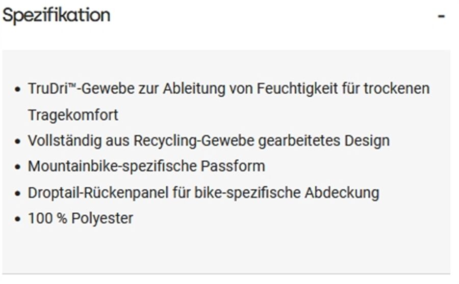Click the bullet dot before Vollständig
The width and height of the screenshot is (459, 284).
[18, 141]
